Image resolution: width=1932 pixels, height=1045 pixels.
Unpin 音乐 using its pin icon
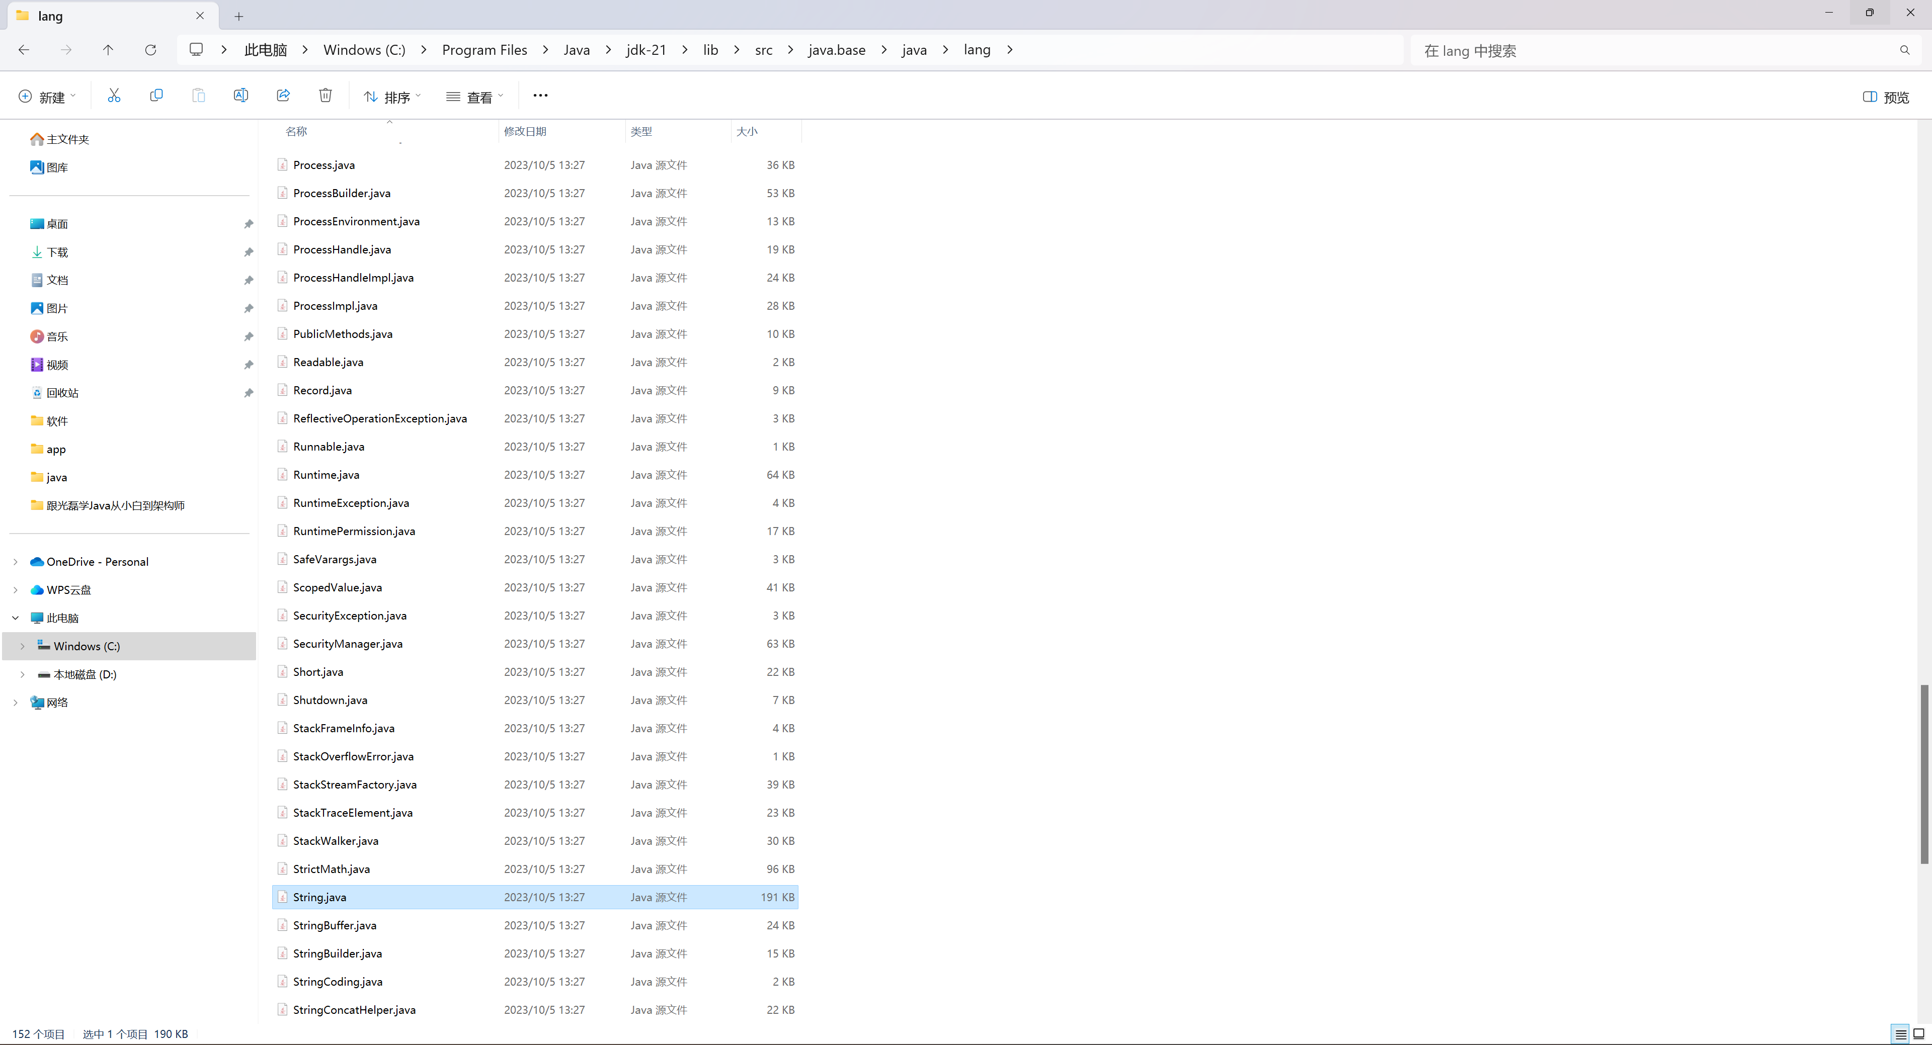(248, 336)
